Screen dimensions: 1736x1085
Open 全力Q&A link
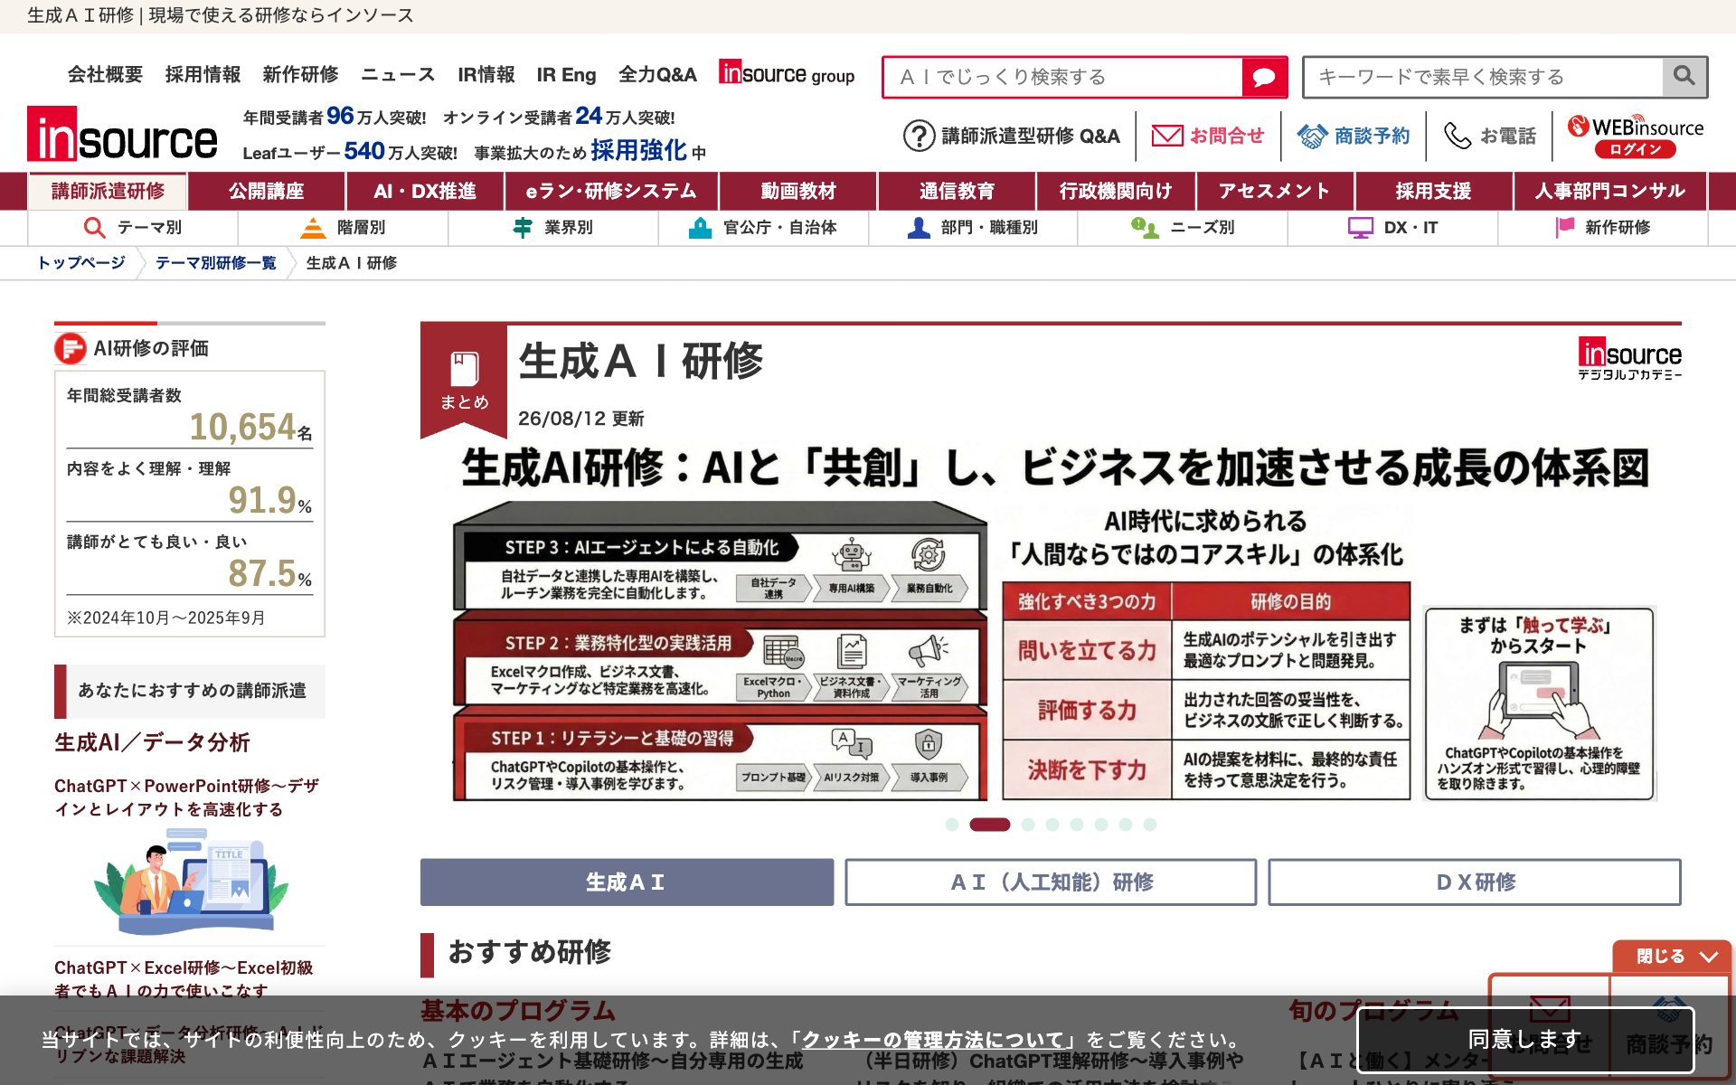(x=657, y=75)
